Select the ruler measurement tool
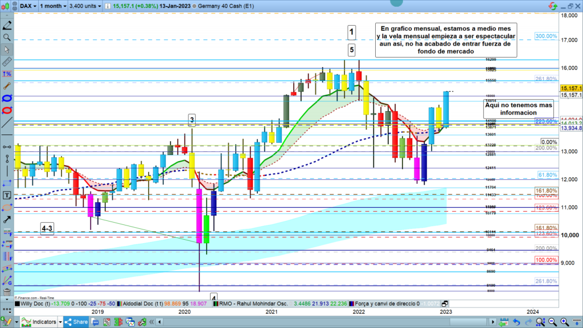This screenshot has height=328, width=583. coord(7,62)
